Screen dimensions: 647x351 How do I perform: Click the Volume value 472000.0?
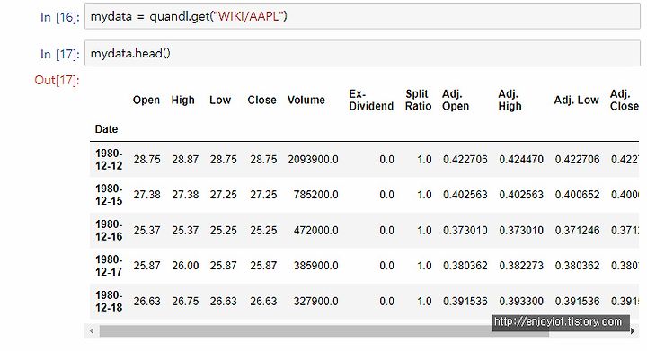[315, 231]
